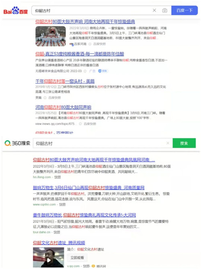Click the 立即观看 watch now button
This screenshot has width=201, height=269.
[x=77, y=258]
